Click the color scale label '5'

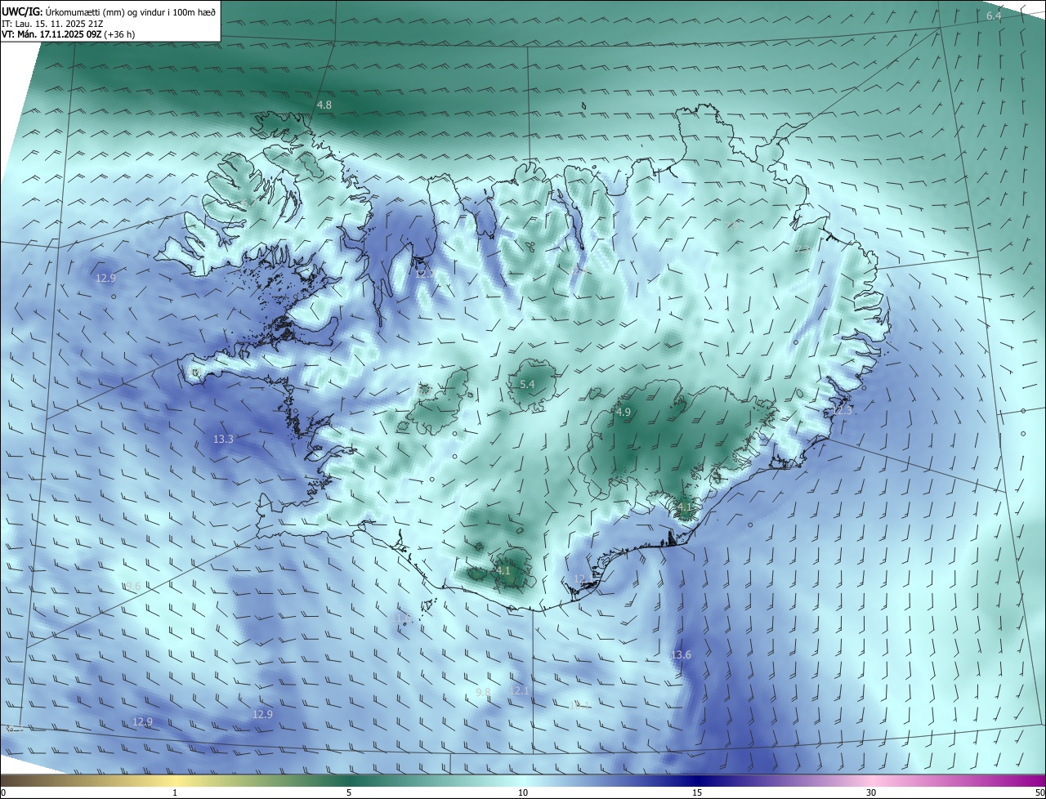point(349,793)
